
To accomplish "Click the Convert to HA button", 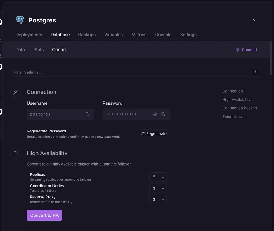I will [44, 215].
